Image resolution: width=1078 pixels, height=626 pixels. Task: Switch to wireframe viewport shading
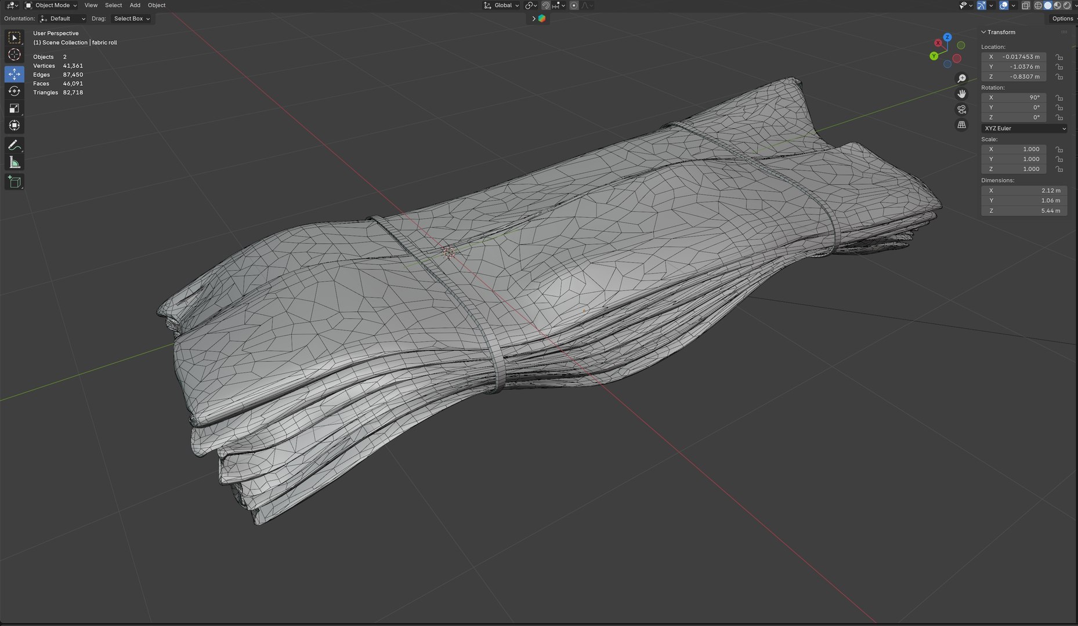(x=1039, y=5)
